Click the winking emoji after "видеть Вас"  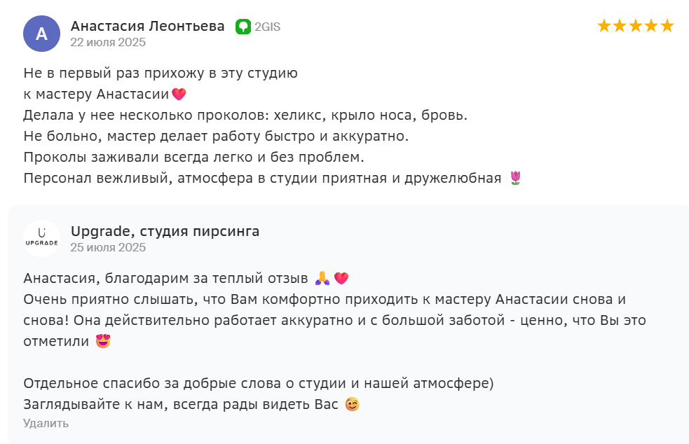352,405
